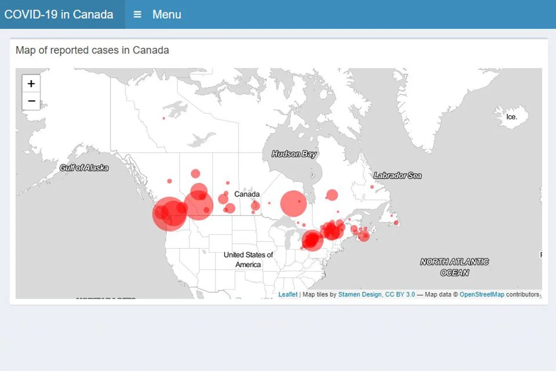Screen dimensions: 556x371
Task: Select the largest case circle over British Columbia
Action: click(x=169, y=212)
